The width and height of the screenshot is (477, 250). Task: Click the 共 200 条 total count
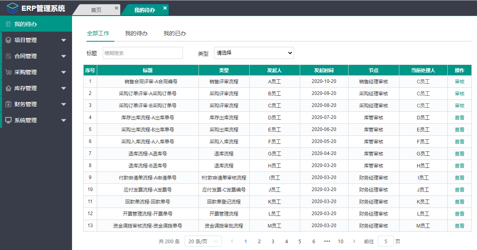tap(169, 242)
